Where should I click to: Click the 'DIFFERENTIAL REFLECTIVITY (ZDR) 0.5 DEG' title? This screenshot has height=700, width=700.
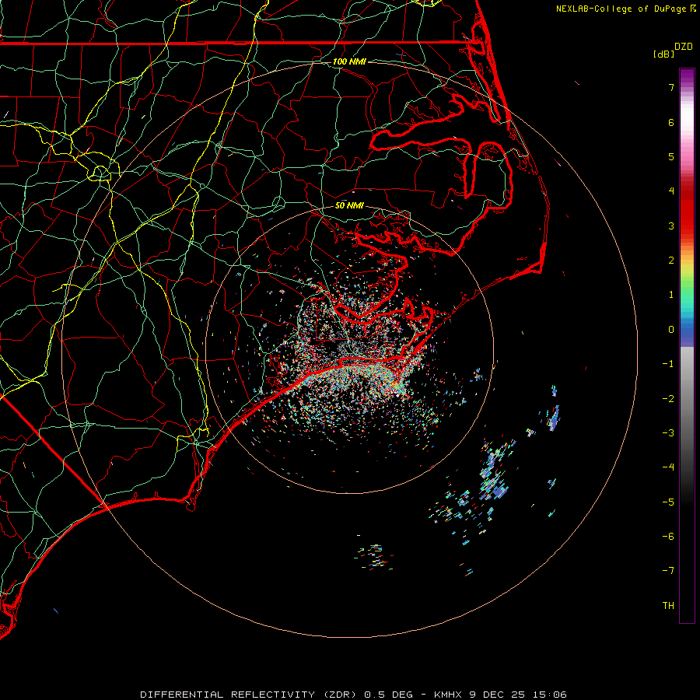tap(276, 695)
